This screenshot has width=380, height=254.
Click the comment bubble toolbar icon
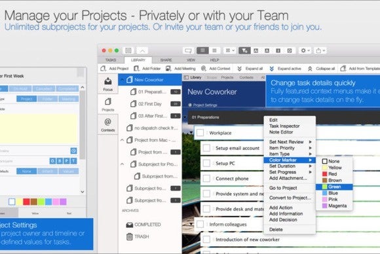pyautogui.click(x=188, y=50)
